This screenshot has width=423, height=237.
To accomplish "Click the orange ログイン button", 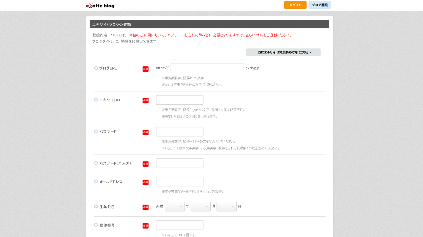I will tap(295, 5).
